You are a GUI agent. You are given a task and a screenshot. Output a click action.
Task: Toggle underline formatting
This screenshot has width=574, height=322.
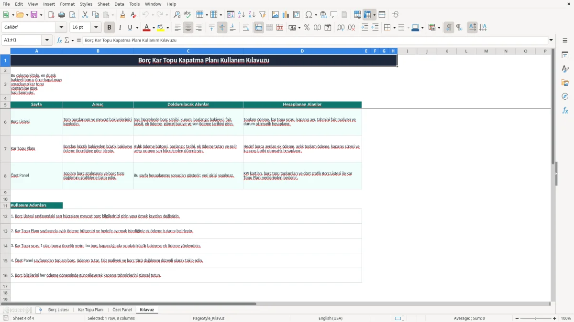point(130,28)
